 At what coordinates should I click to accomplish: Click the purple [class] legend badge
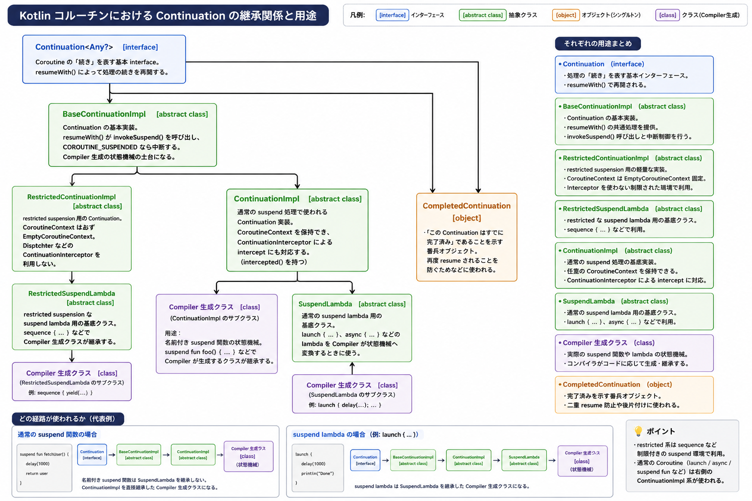click(668, 15)
